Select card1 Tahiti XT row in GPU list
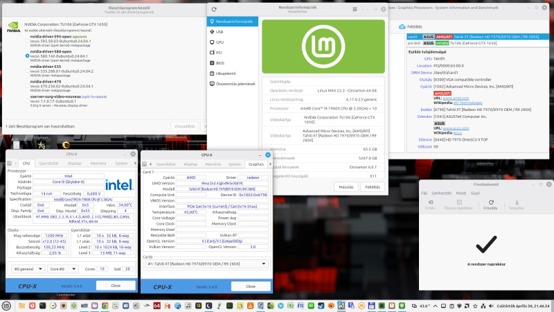Viewport: 554px width, 312px height. [478, 37]
